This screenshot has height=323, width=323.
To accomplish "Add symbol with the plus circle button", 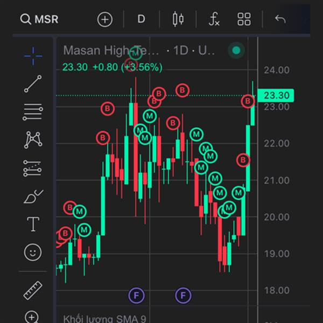I will pos(105,19).
